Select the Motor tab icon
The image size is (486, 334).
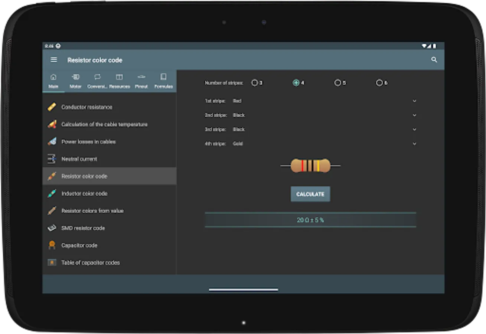click(x=75, y=77)
